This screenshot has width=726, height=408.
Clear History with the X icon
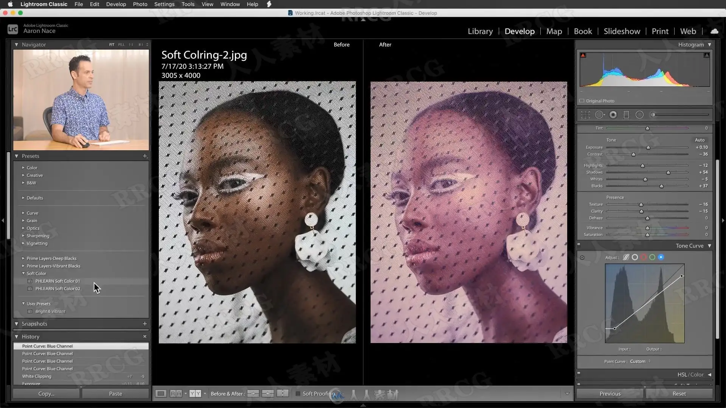pyautogui.click(x=144, y=337)
